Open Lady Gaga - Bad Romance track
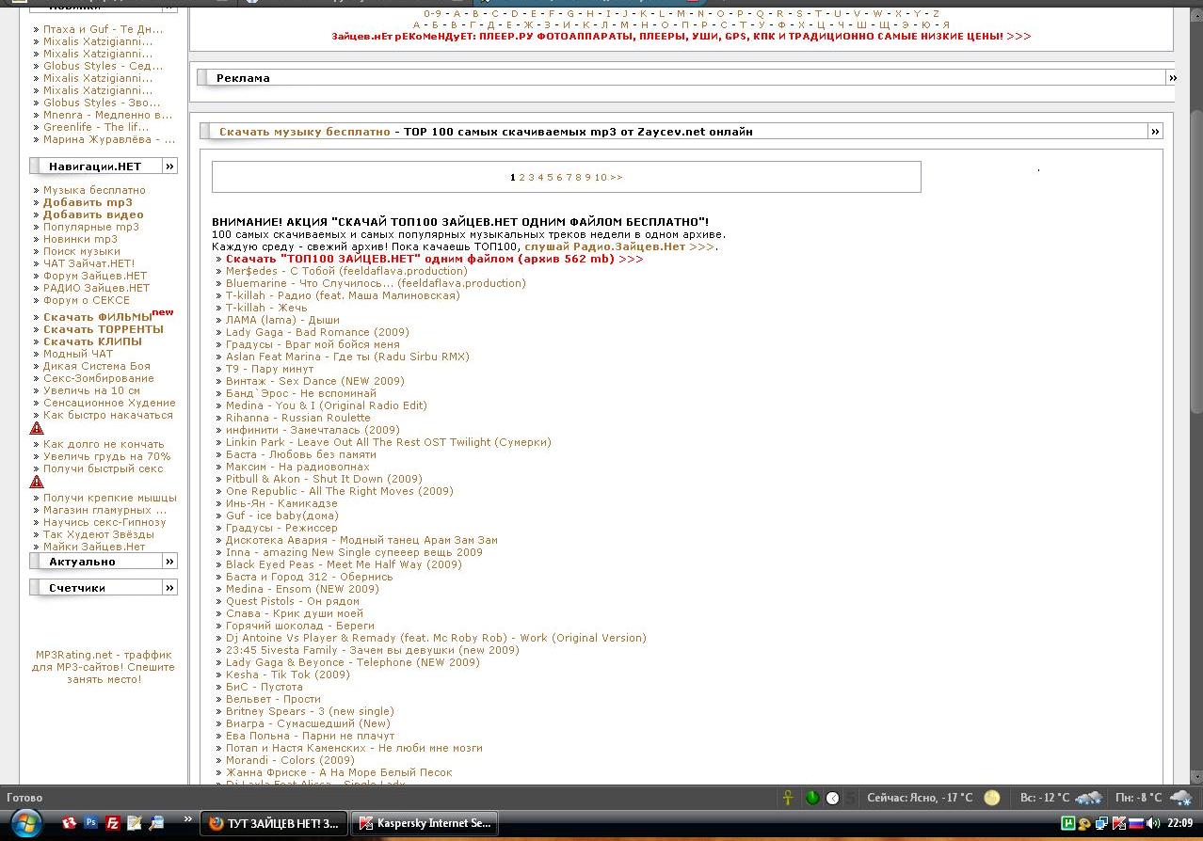This screenshot has width=1203, height=841. pos(317,332)
